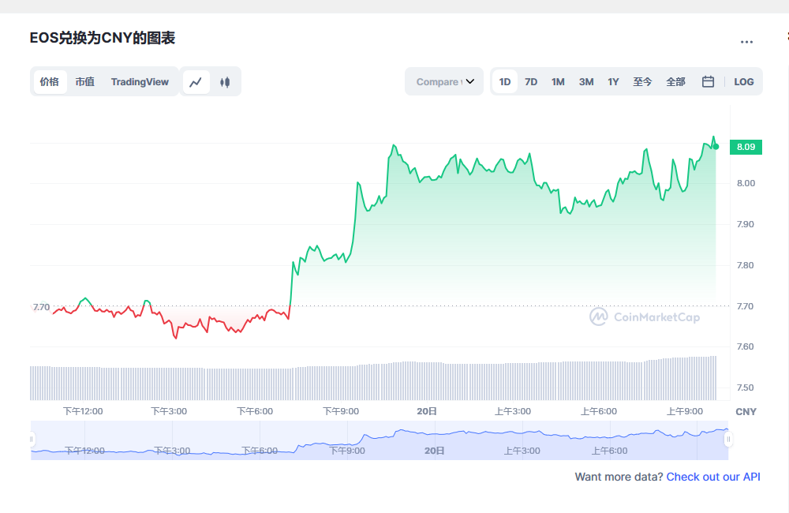789x513 pixels.
Task: Select the 1Y time range icon button
Action: 613,81
